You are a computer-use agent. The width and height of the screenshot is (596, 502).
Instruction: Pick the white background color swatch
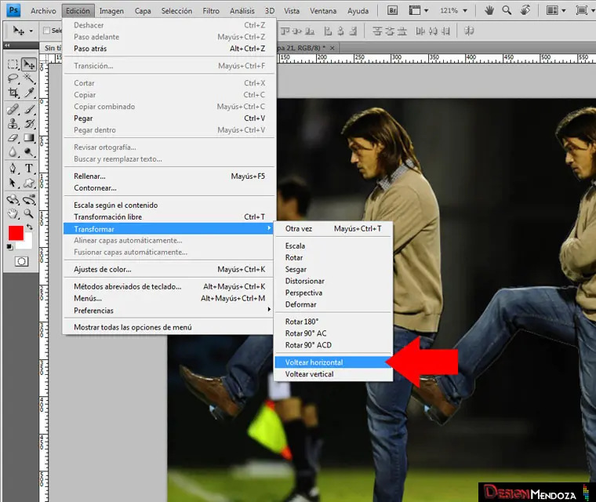[27, 244]
